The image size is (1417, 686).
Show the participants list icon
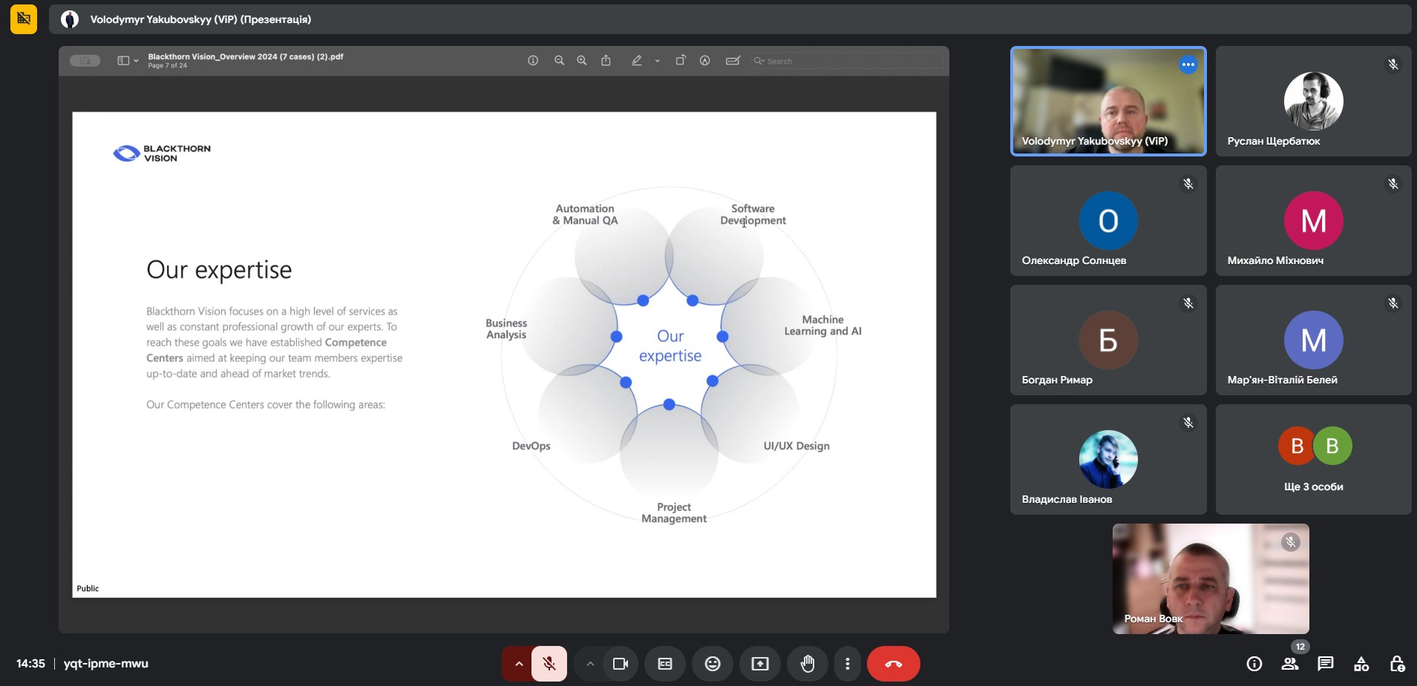pos(1290,664)
